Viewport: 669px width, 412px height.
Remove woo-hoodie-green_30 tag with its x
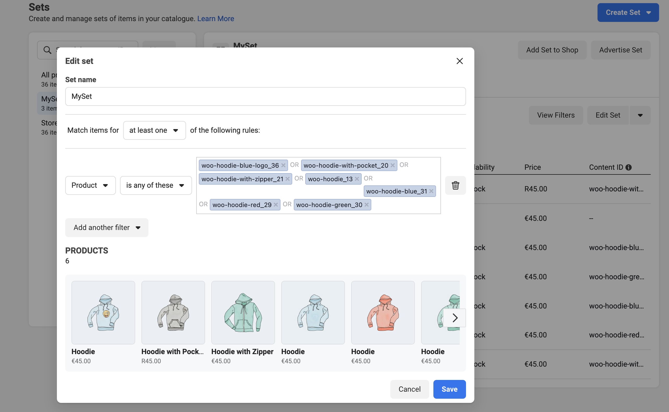(366, 205)
